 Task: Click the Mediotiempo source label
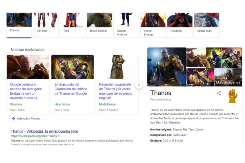point(107,104)
